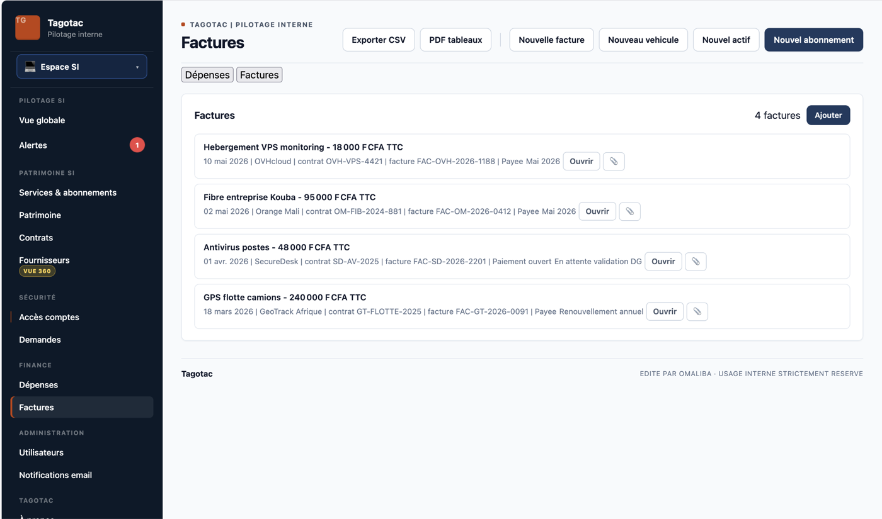Click the title Antivirus postes - 48 000 FCFA TTC
This screenshot has width=882, height=519.
pyautogui.click(x=277, y=247)
